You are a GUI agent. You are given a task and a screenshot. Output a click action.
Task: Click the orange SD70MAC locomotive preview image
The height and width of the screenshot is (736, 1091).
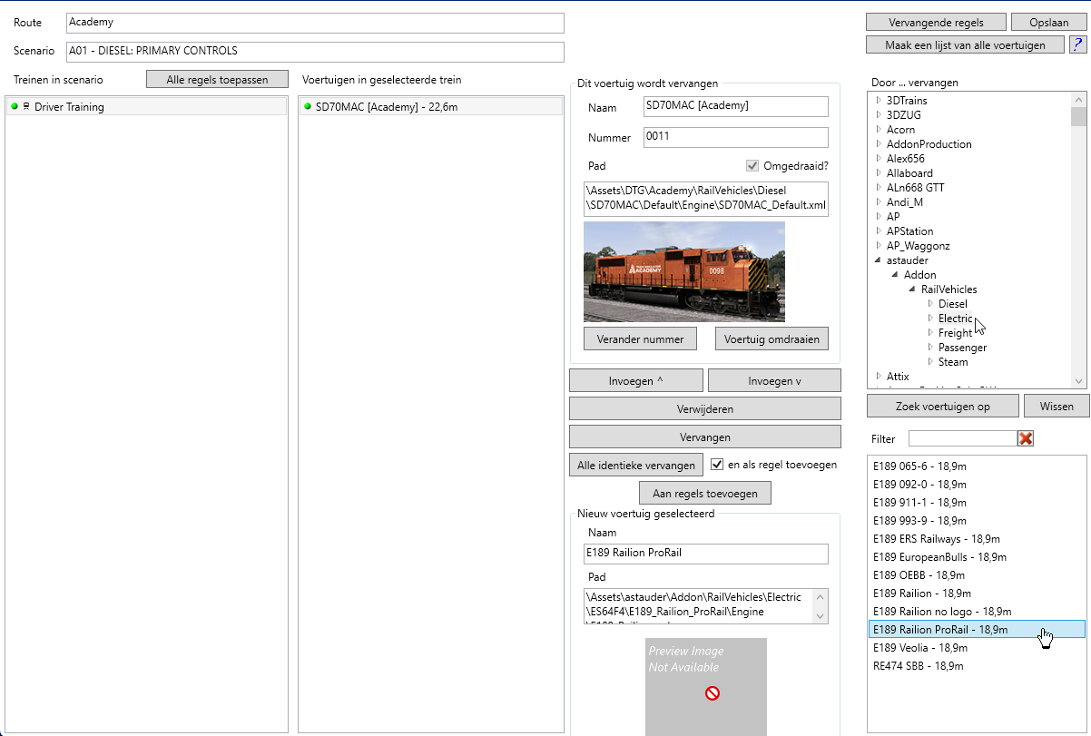pos(684,271)
